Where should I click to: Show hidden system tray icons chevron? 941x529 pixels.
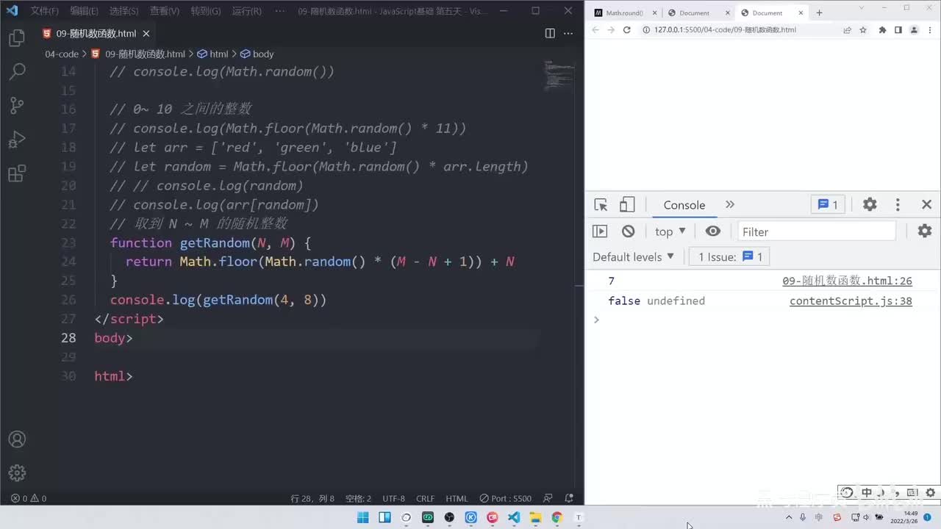[x=789, y=517]
